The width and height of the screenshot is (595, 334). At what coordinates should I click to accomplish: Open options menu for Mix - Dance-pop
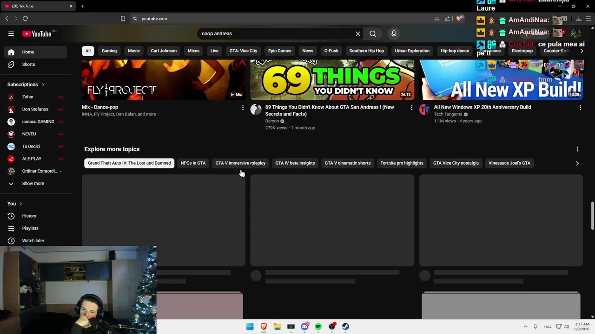[x=243, y=108]
